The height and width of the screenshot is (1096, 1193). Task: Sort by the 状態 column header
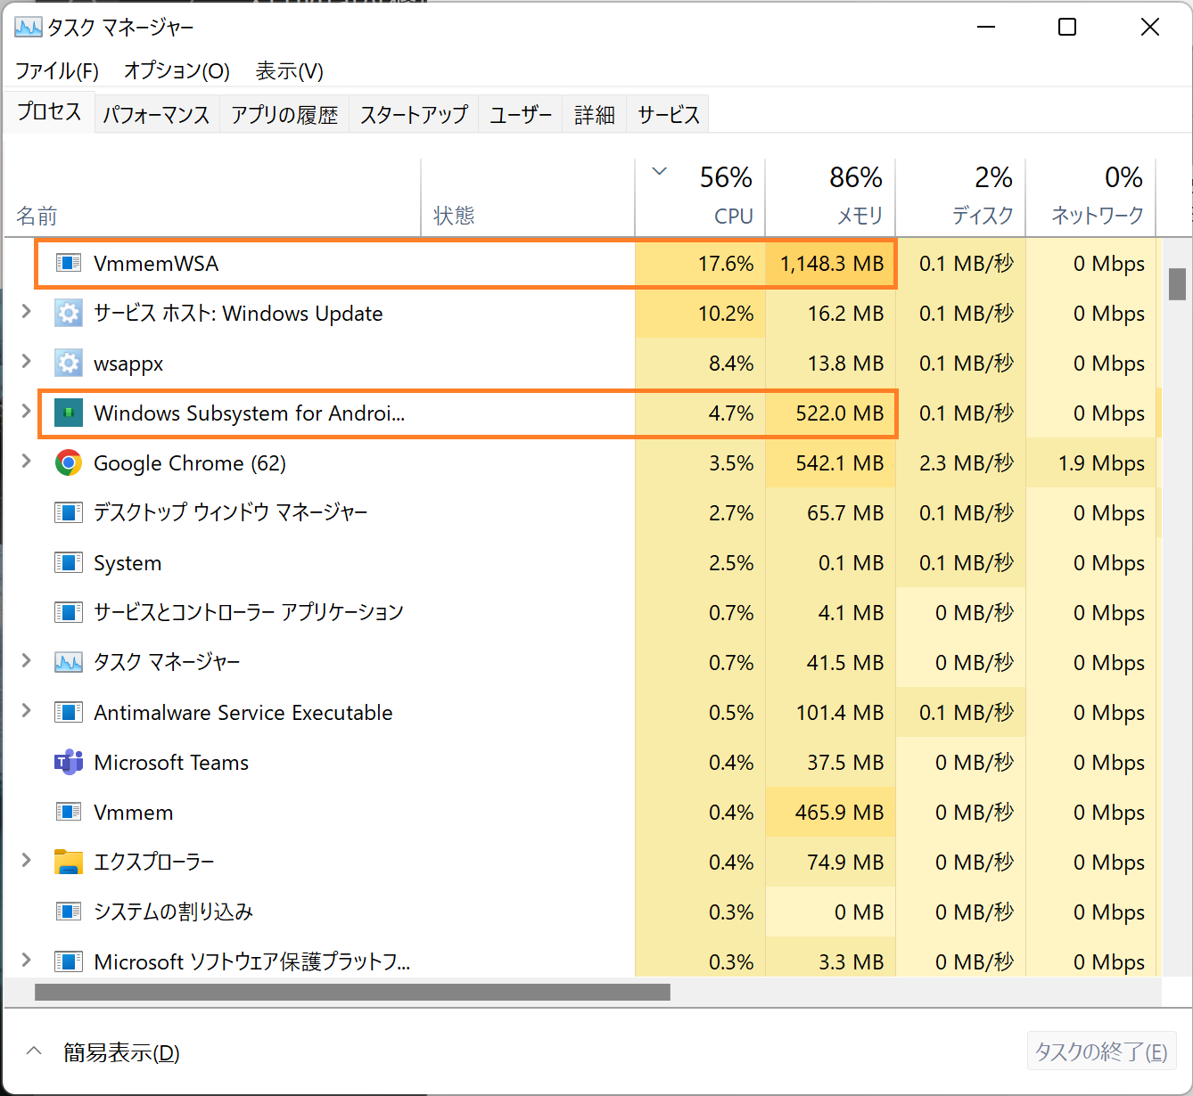point(528,197)
